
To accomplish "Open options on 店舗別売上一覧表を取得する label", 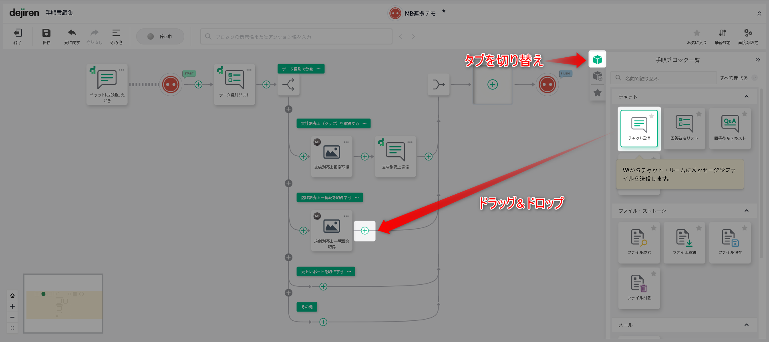I will pyautogui.click(x=356, y=197).
